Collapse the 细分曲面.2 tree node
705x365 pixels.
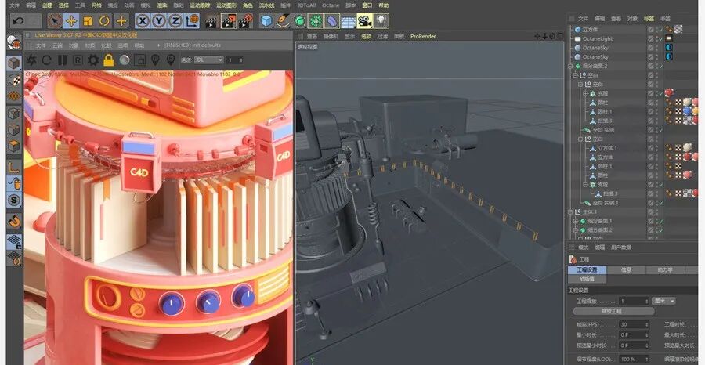(x=571, y=66)
